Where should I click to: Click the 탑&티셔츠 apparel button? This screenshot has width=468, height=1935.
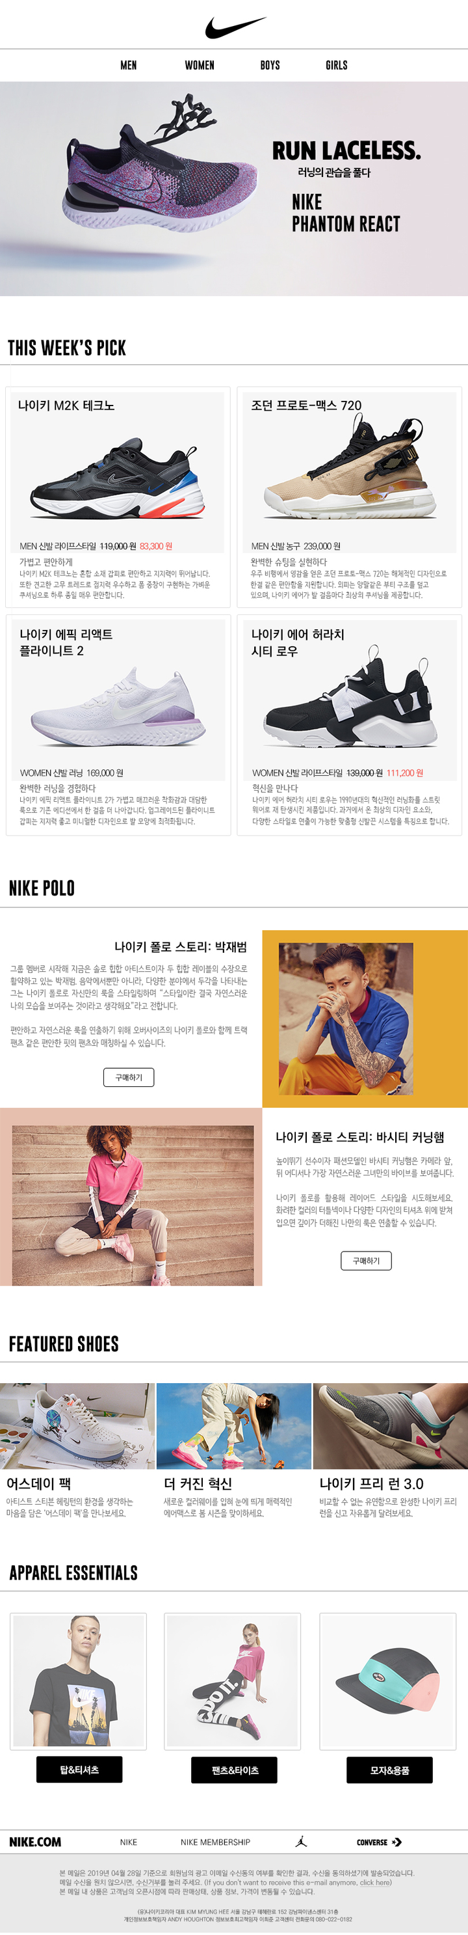point(79,1770)
